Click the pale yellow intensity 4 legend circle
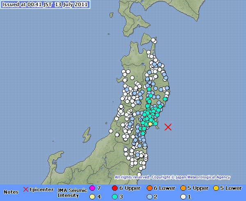Viewport: 246px width, 201px height. (92, 196)
